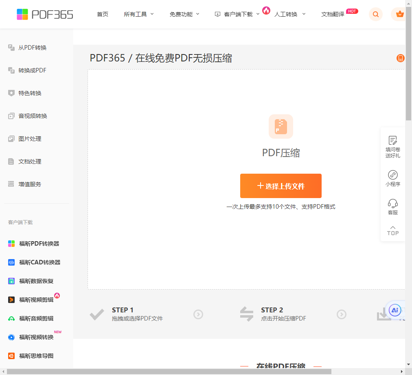412x375 pixels.
Task: Open the 小程序 mini-program icon
Action: pyautogui.click(x=392, y=175)
